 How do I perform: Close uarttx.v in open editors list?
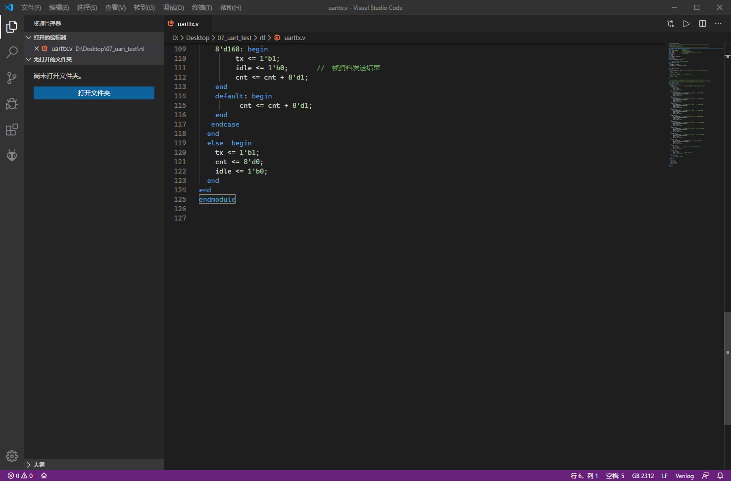37,48
